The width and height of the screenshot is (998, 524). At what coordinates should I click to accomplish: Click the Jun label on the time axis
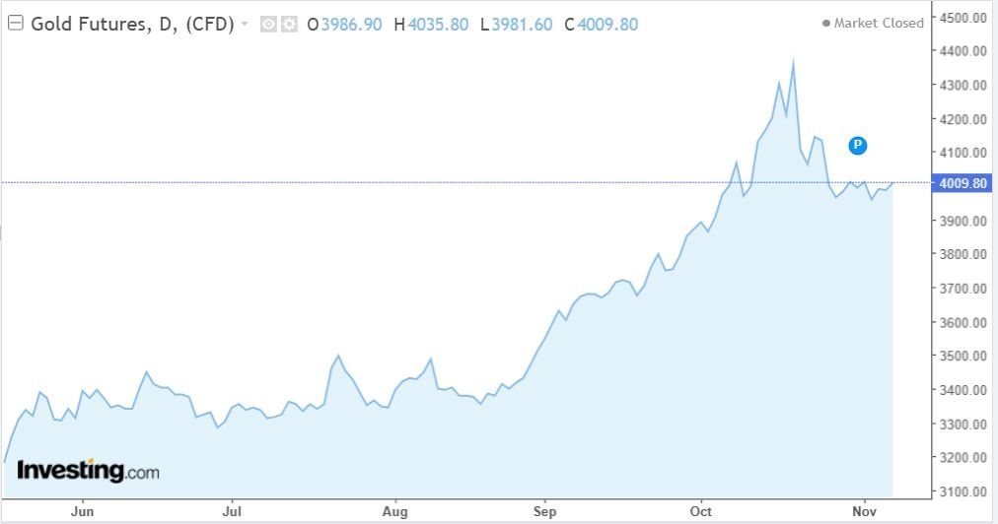[84, 511]
